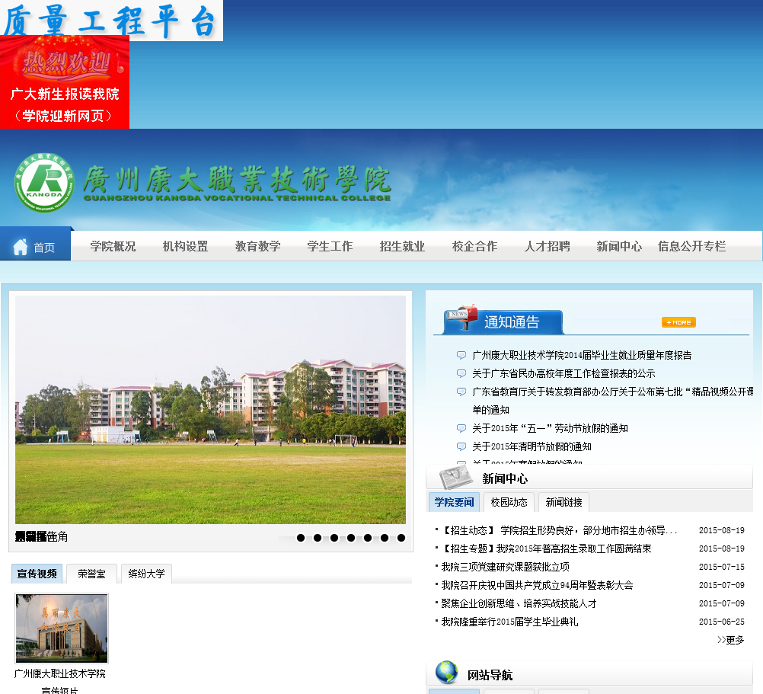This screenshot has width=763, height=694.
Task: Open 新闻中心 navigation menu
Action: [619, 246]
